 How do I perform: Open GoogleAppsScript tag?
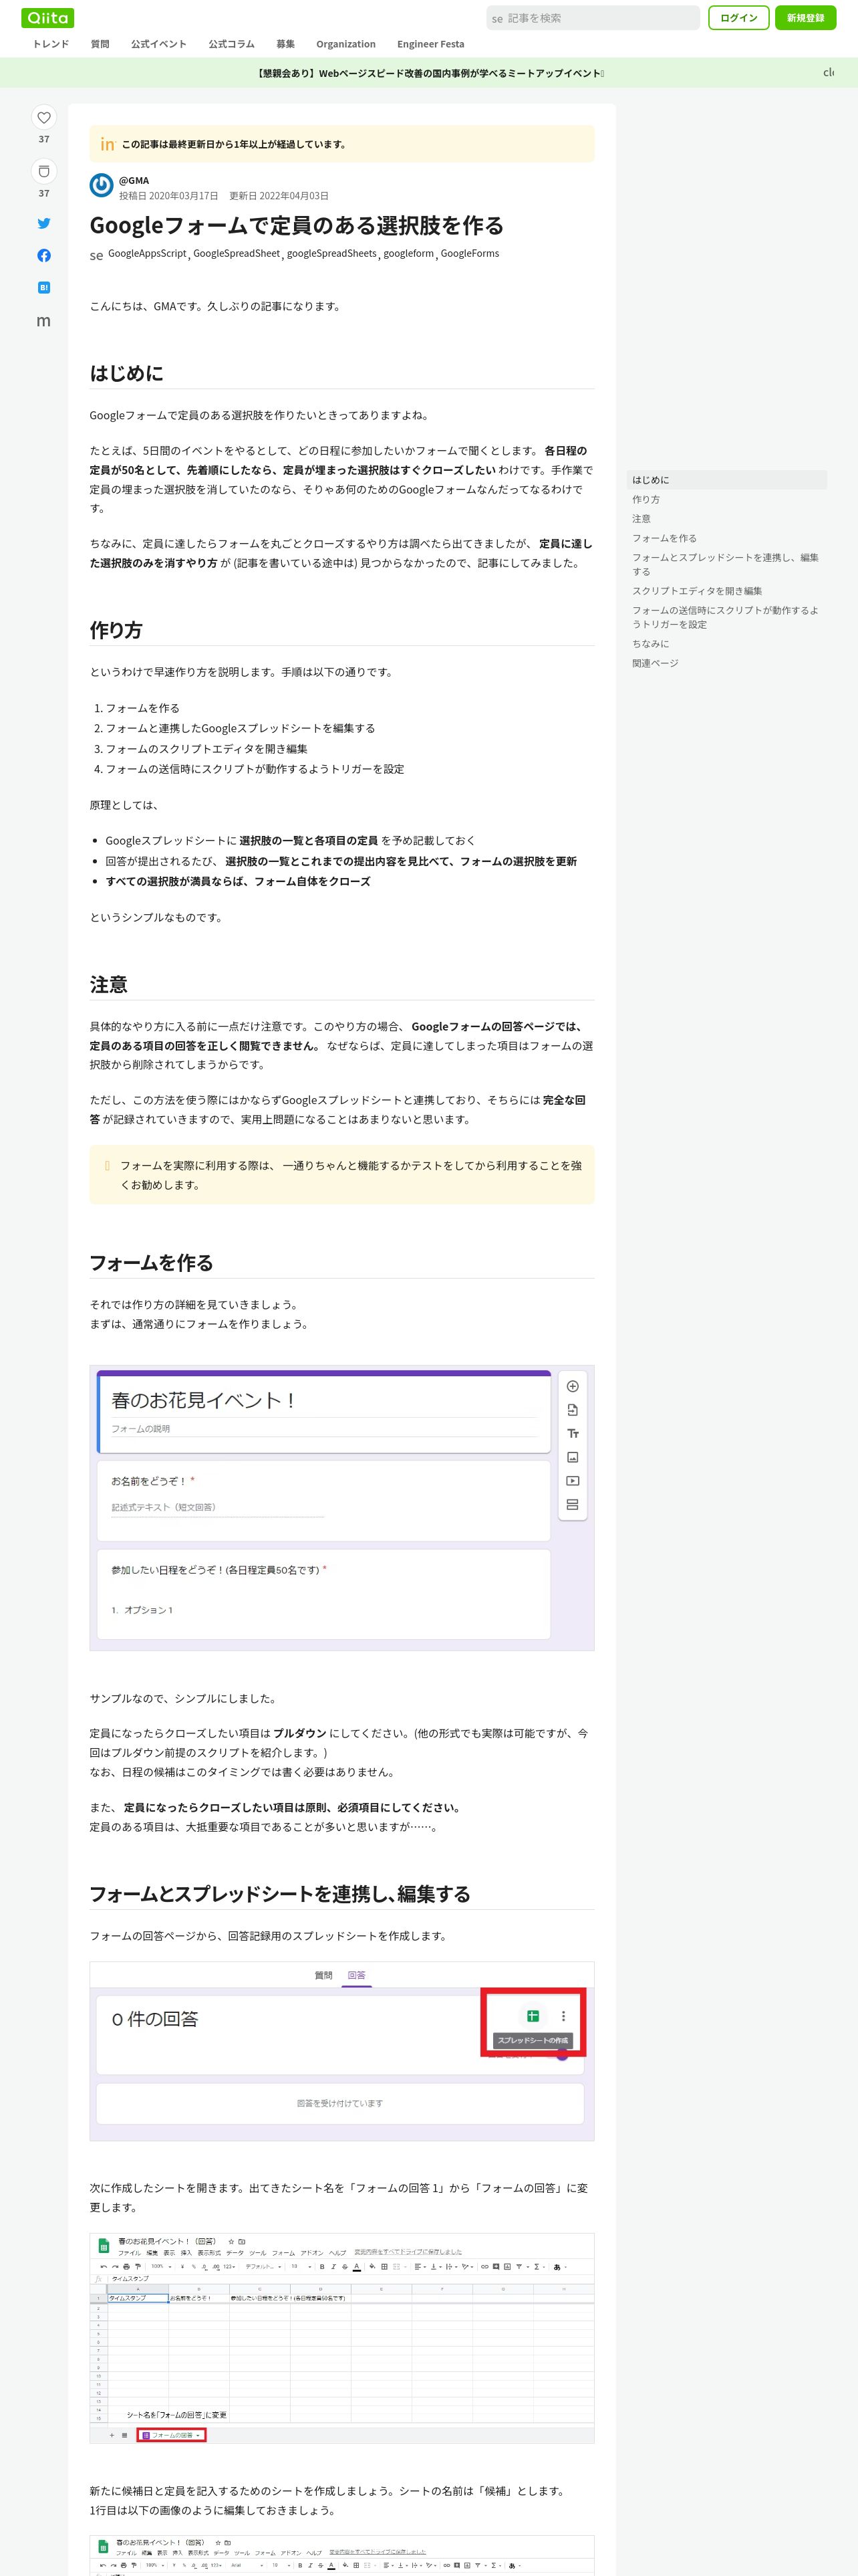(147, 254)
